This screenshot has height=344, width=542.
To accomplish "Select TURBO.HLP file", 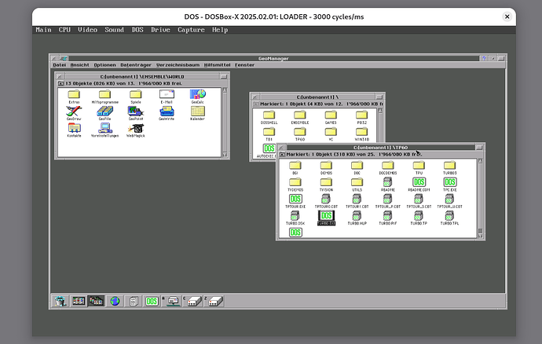I will [x=357, y=218].
